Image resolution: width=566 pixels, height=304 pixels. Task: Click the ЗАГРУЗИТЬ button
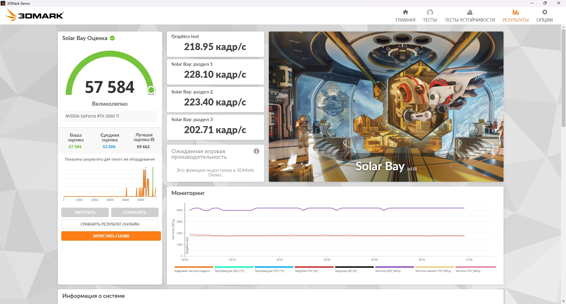pos(85,212)
